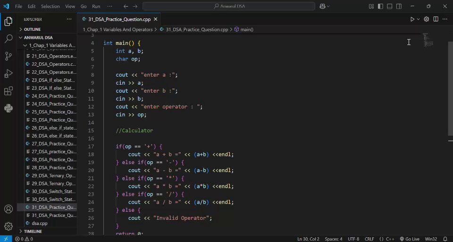Open the Python extension view
The width and height of the screenshot is (453, 242).
[8, 108]
